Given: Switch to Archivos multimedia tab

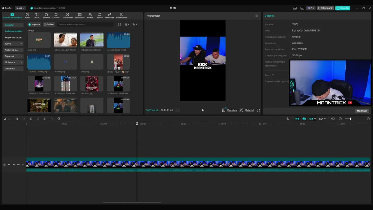Looking at the screenshot, I should (x=12, y=16).
